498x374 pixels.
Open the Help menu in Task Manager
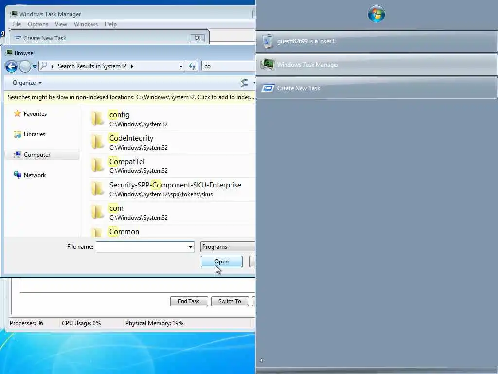[110, 24]
